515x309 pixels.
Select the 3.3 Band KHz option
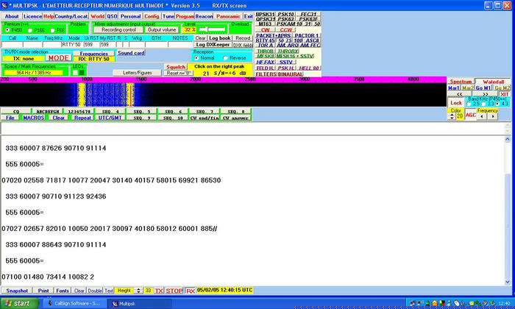tap(483, 104)
